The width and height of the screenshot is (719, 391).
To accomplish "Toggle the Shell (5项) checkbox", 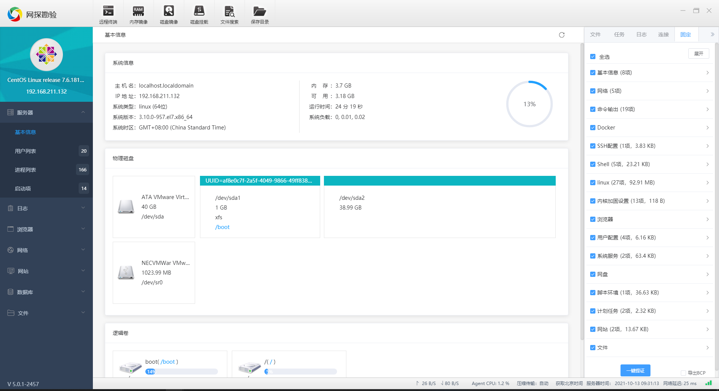I will [x=593, y=164].
